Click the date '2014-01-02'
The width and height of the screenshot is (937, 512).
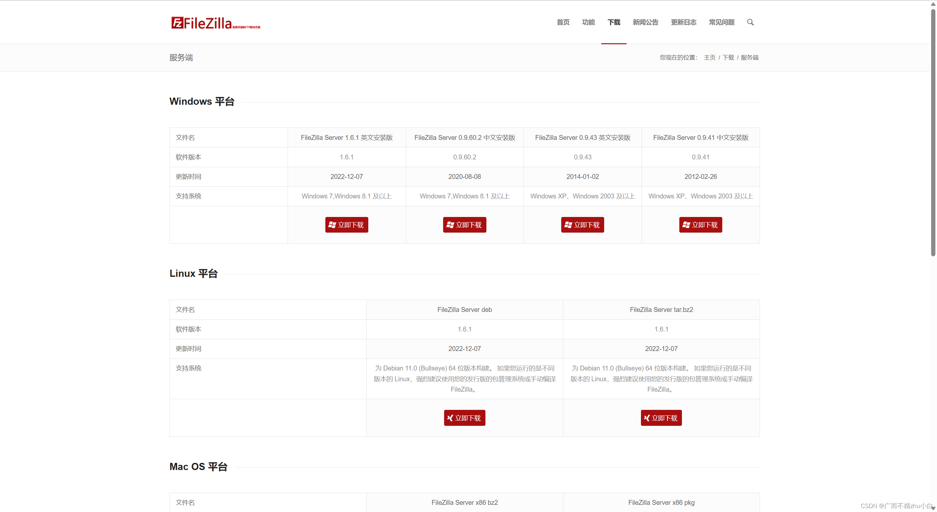pyautogui.click(x=583, y=177)
